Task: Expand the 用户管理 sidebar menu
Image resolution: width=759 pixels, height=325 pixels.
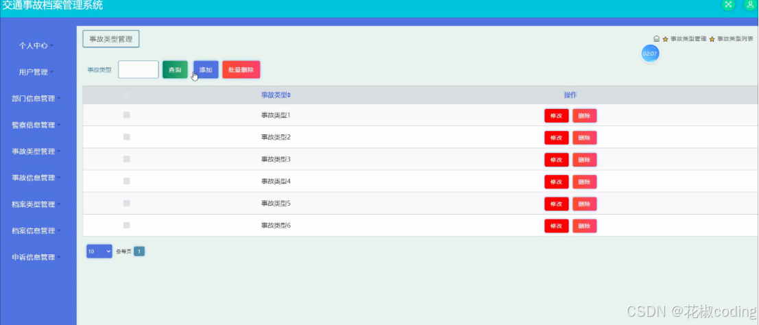Action: pos(36,72)
